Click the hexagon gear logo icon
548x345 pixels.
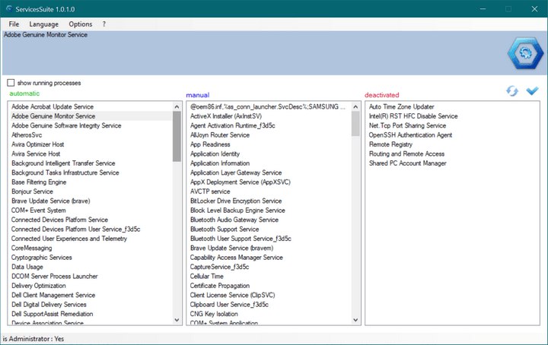point(525,53)
